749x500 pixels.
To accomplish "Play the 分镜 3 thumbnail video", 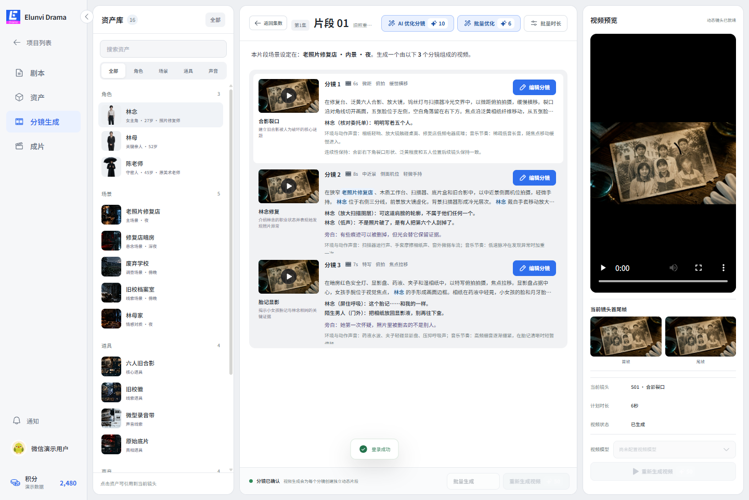I will [289, 277].
